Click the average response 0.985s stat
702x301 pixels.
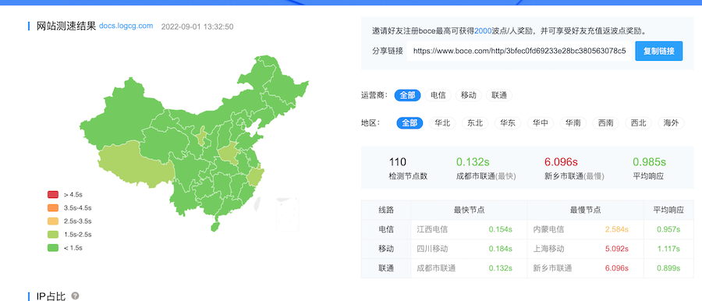(649, 161)
